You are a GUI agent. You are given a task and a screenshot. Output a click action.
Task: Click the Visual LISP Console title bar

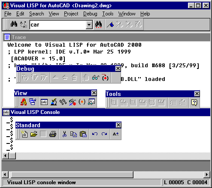(106, 112)
